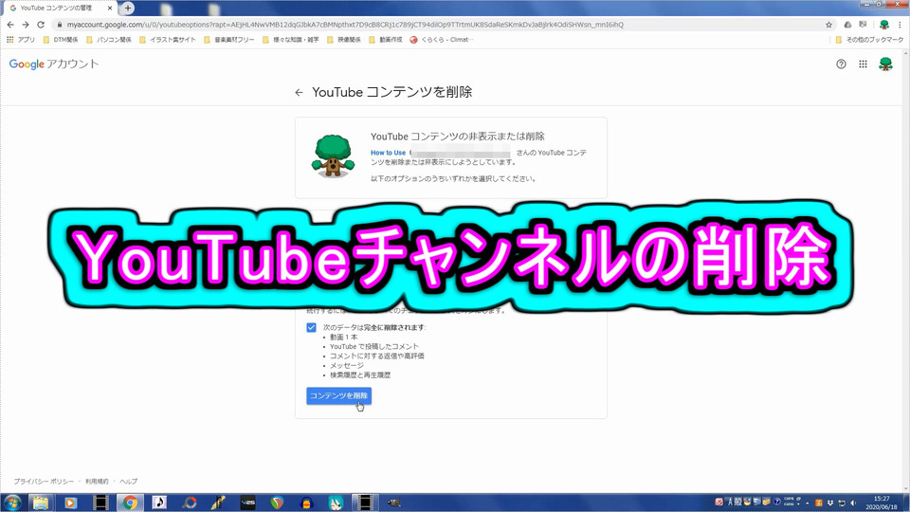Open the アプリ apps shortcut

coord(21,40)
